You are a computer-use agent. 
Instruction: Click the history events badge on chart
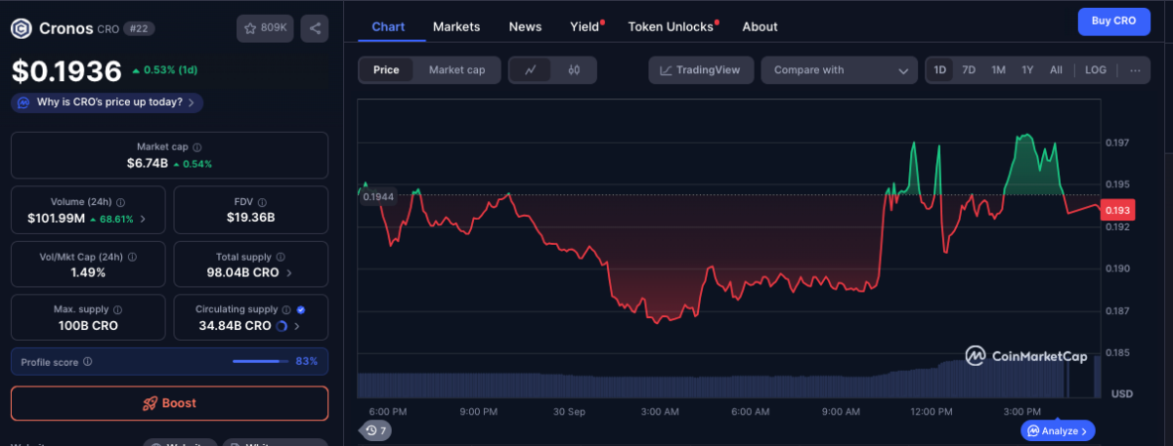click(x=376, y=430)
